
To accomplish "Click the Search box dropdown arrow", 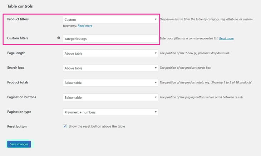I will tap(156, 68).
